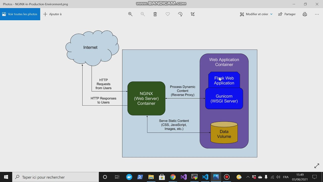Click the Gunicorn (WSGI Server) box
Screen dimensions: 323x182
pos(224,99)
